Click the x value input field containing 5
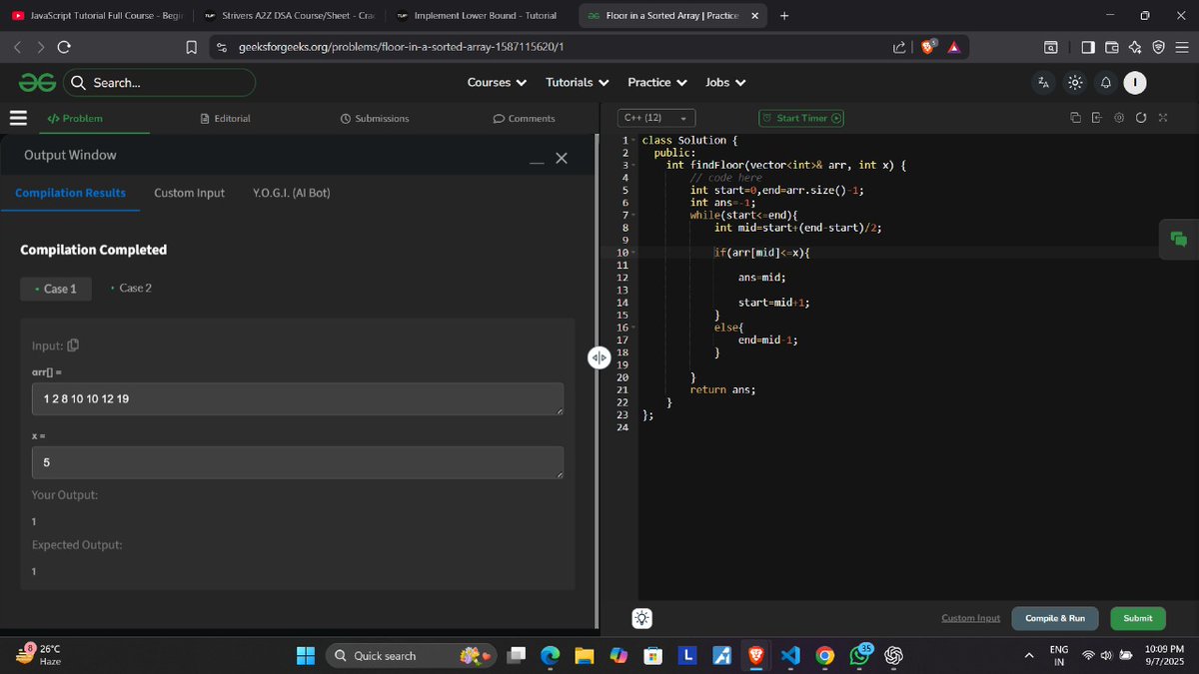 pos(296,461)
